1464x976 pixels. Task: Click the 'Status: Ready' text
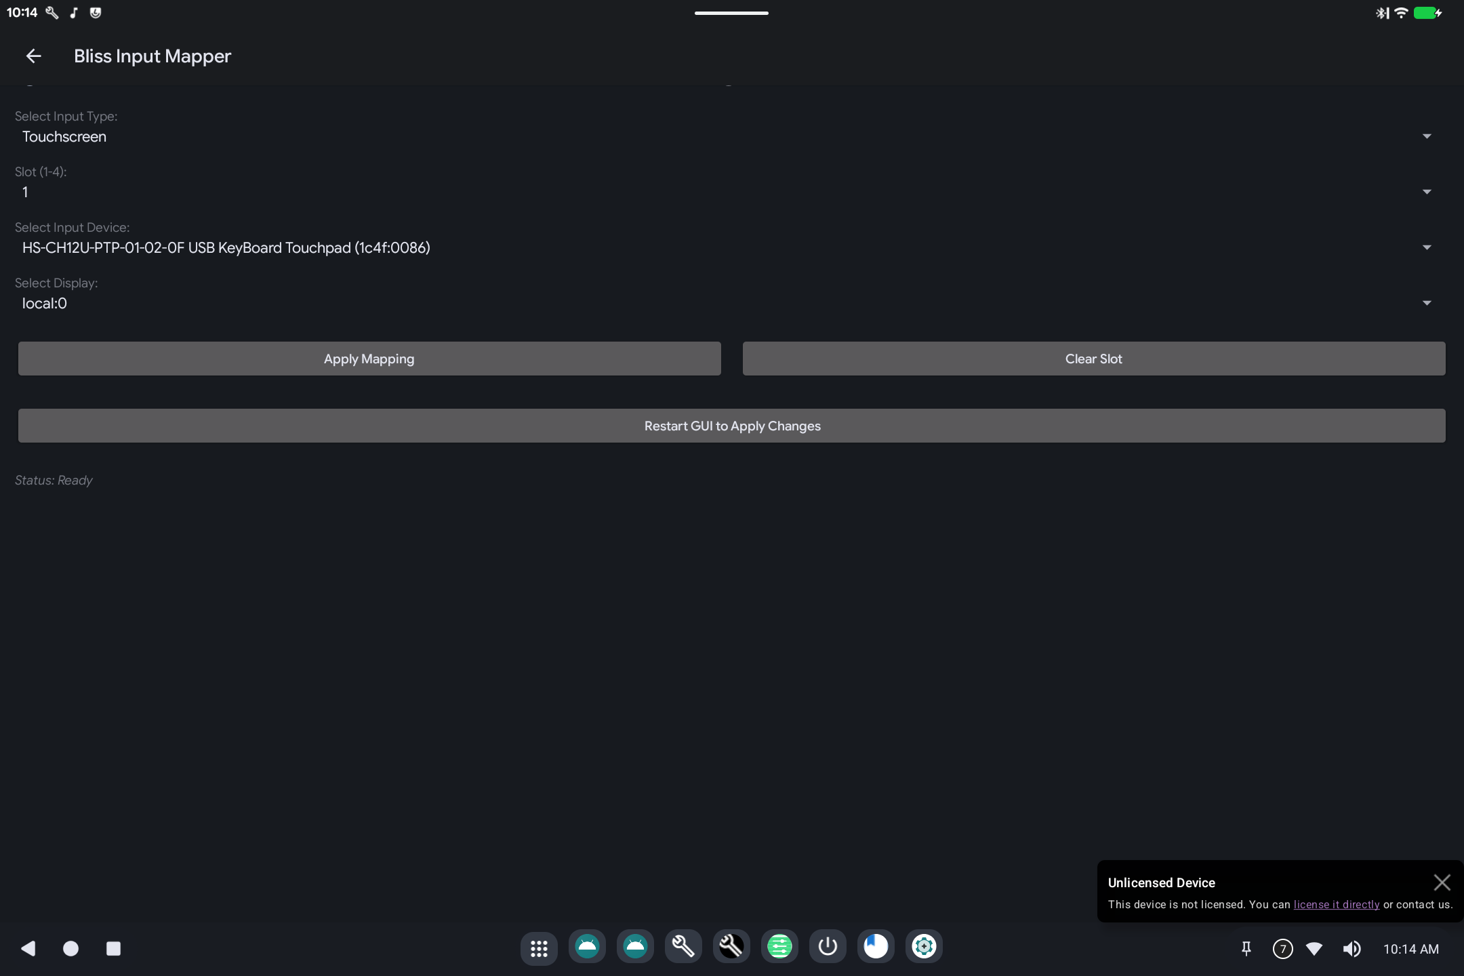click(54, 481)
